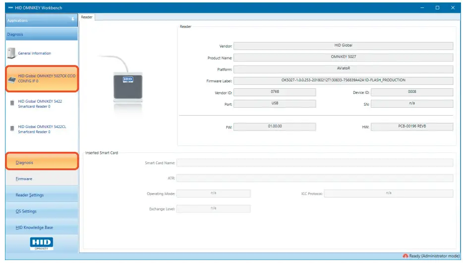Click the Firmware Label field
The width and height of the screenshot is (463, 263).
point(343,80)
